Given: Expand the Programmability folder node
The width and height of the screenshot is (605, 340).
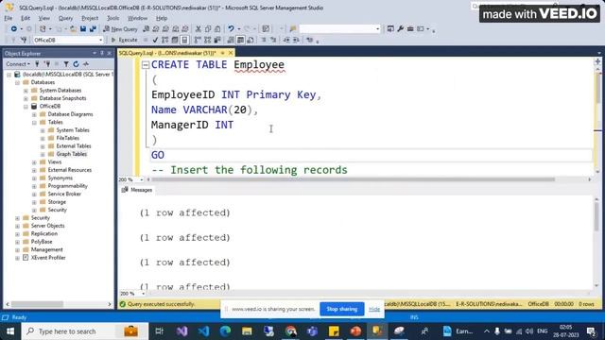Looking at the screenshot, I should [34, 186].
